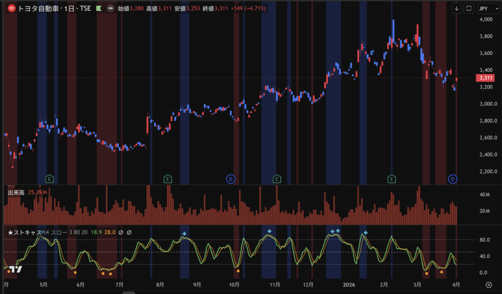Click the leftmost green E earnings marker
Image resolution: width=502 pixels, height=294 pixels.
(50, 179)
